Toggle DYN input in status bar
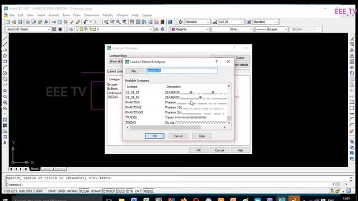Viewport: 358px width, 201px height. point(130,191)
